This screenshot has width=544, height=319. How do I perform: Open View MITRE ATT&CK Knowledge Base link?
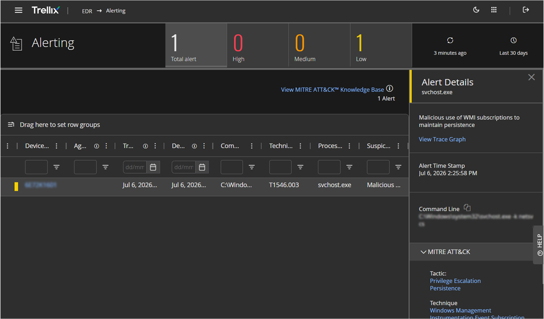332,90
